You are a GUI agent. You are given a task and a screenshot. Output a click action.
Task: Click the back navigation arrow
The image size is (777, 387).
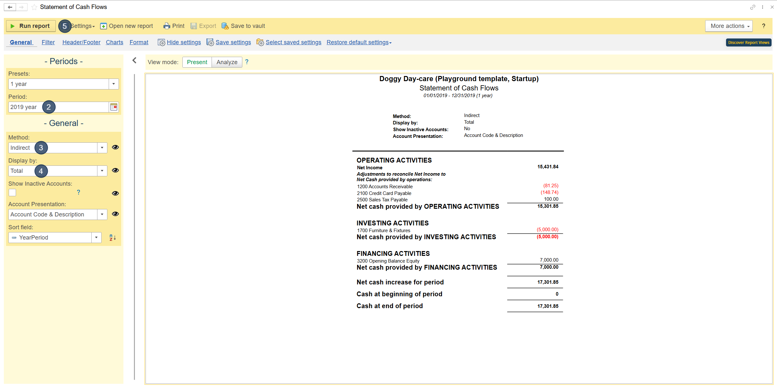pos(10,7)
